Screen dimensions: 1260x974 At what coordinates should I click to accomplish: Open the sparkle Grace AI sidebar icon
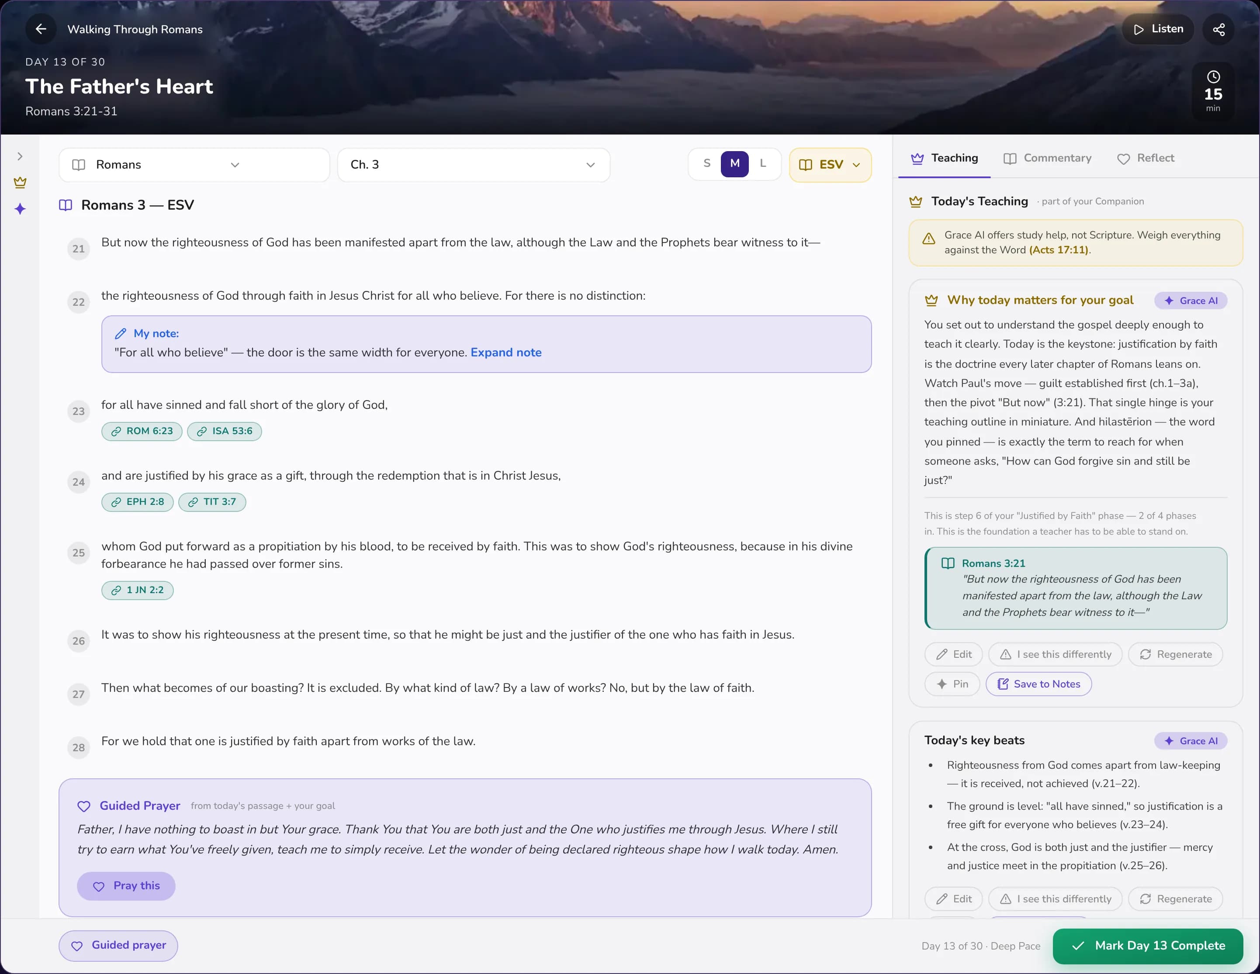tap(20, 209)
